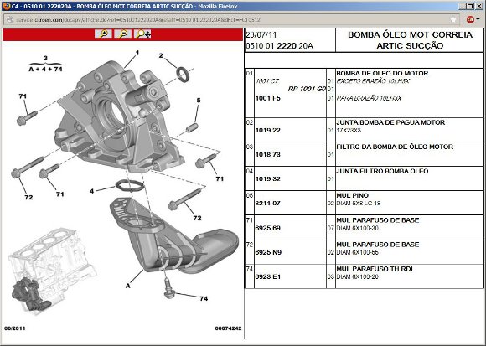Click the zoom in magnifier icon
Image resolution: width=486 pixels, height=346 pixels.
click(x=104, y=34)
